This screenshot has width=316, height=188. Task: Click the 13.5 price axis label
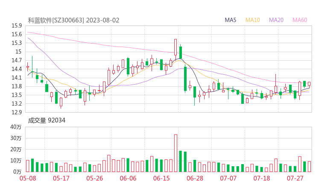[x=17, y=95]
